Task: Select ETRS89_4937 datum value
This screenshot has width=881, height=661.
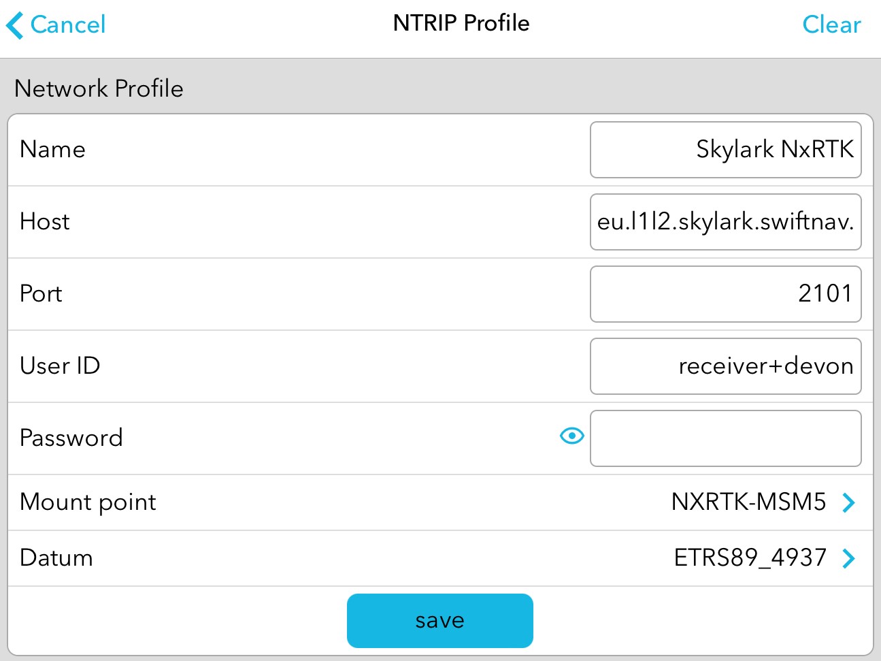Action: point(750,558)
